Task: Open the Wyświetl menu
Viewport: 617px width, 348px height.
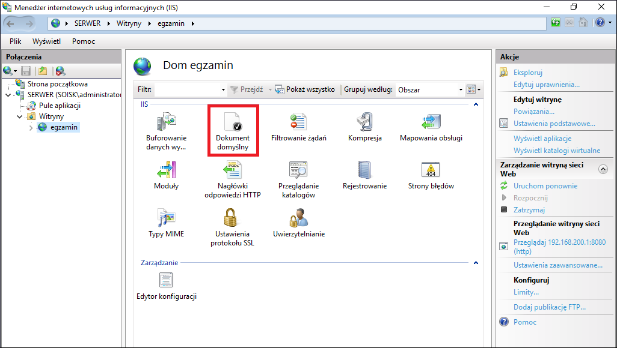Action: click(x=46, y=41)
